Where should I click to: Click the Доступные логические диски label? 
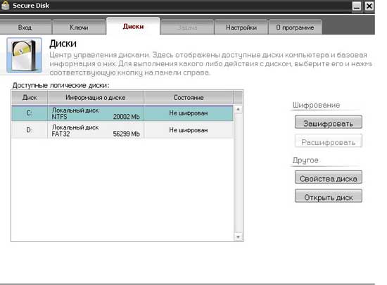(x=61, y=85)
